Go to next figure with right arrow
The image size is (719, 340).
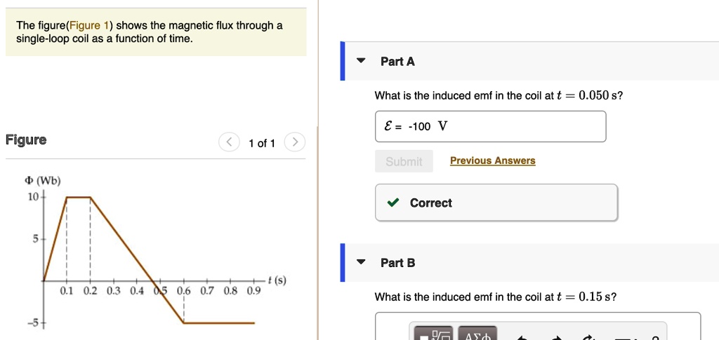[295, 142]
